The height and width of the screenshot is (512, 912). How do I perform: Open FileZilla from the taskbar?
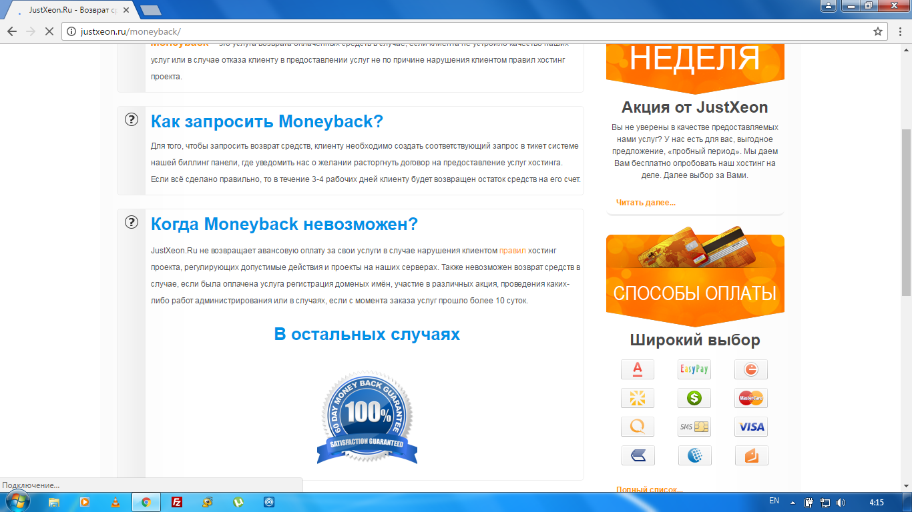177,502
